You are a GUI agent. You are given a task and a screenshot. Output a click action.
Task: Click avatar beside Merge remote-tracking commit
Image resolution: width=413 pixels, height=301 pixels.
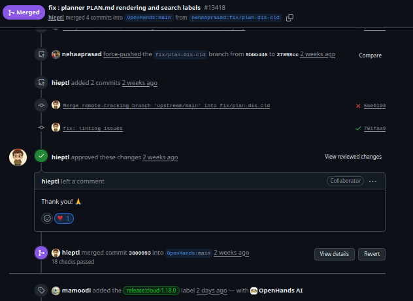pyautogui.click(x=56, y=105)
